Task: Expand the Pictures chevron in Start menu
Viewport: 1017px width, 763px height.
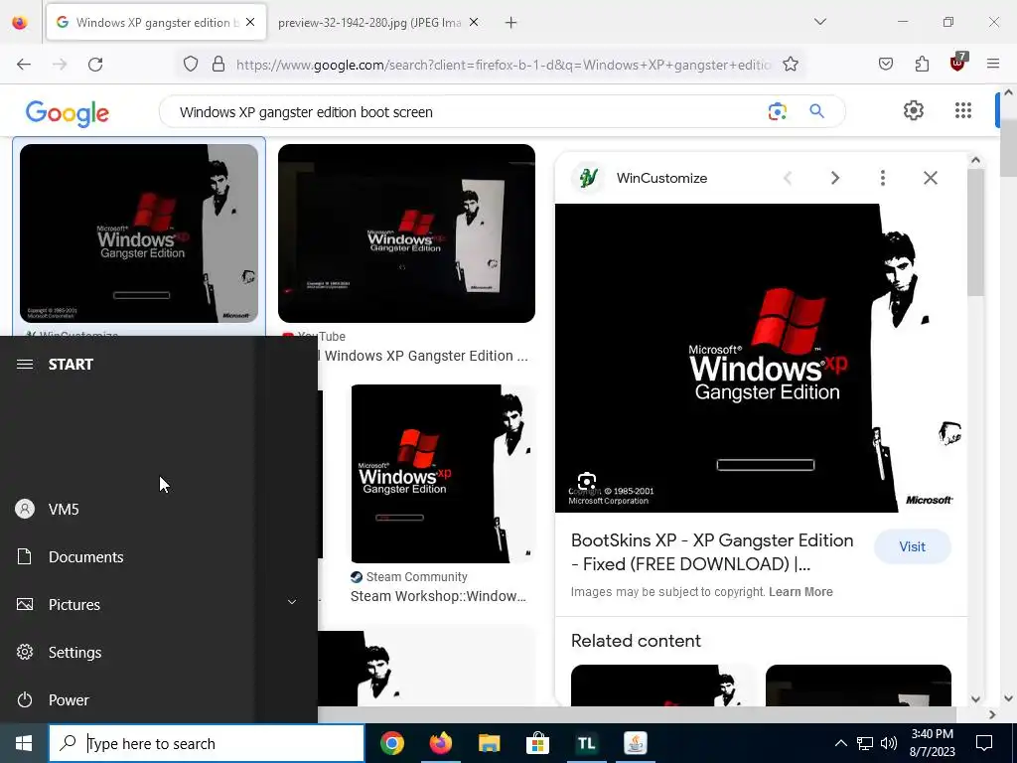Action: pyautogui.click(x=292, y=602)
